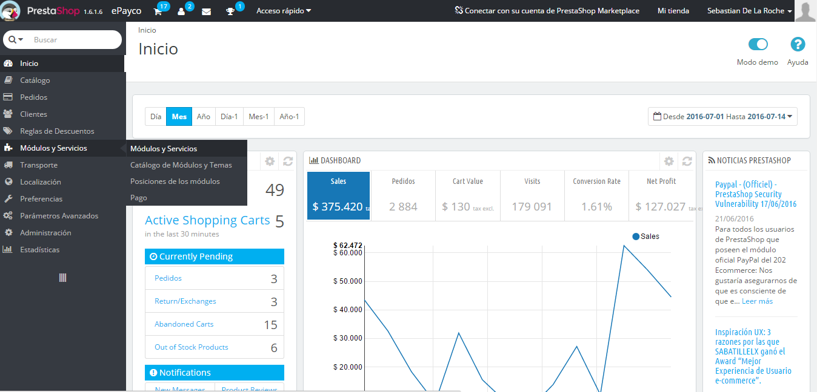817x392 pixels.
Task: Open Dashboard panel settings gear
Action: pyautogui.click(x=669, y=161)
